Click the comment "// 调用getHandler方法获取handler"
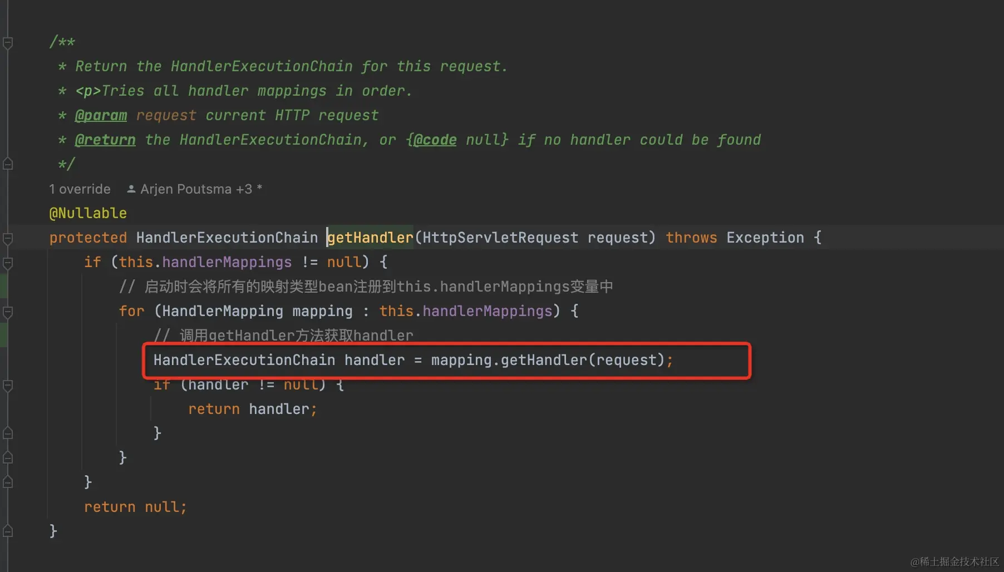 283,336
